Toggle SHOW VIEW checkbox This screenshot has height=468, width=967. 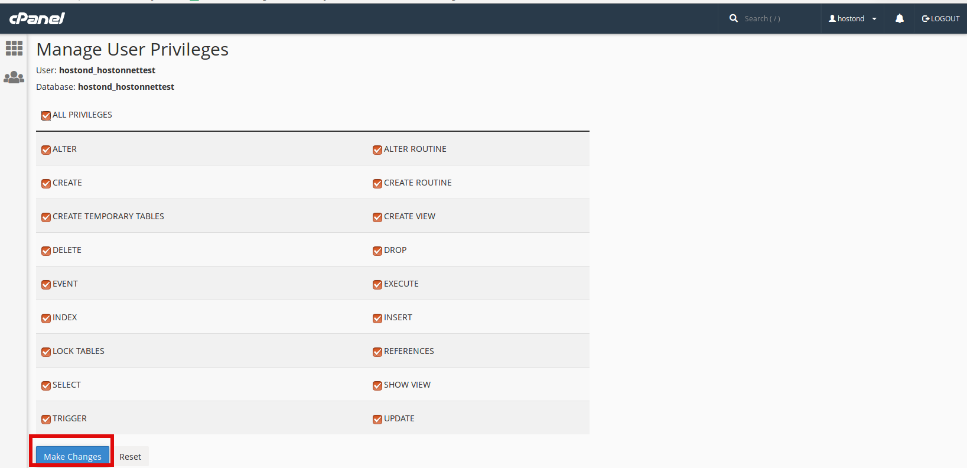click(377, 385)
